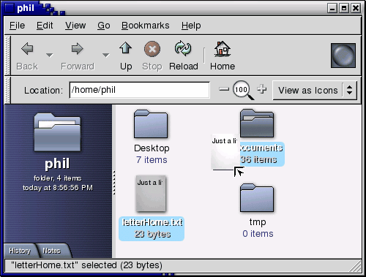The image size is (366, 277).
Task: Click the phil folder sidebar icon
Action: [57, 132]
